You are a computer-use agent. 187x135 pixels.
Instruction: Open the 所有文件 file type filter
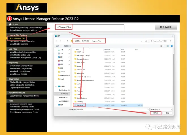pos(161,110)
